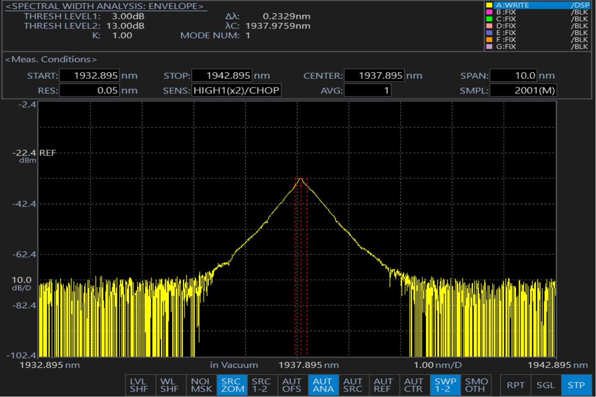
Task: Stop the sweep with STP
Action: pos(576,385)
